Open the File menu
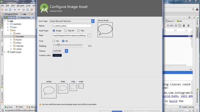 [x=2, y=6]
